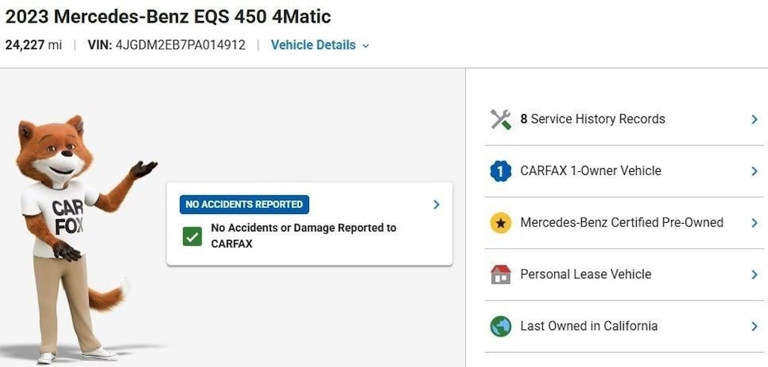Click the Last Owned in California text
This screenshot has height=367, width=768.
coord(589,326)
